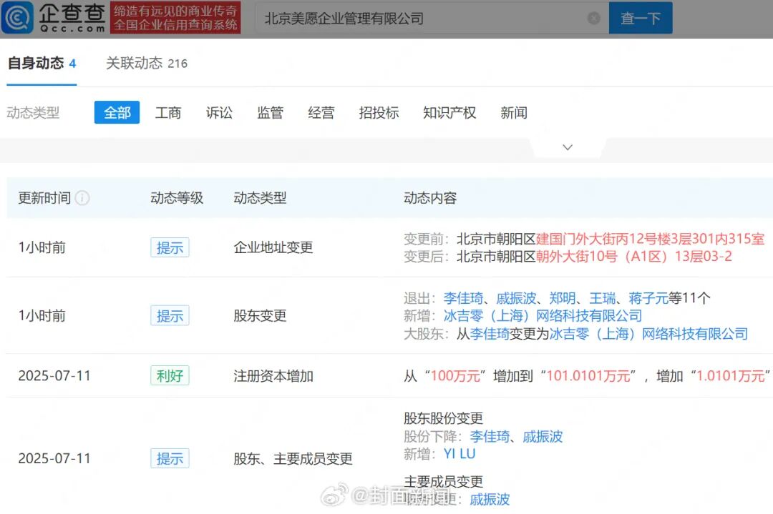Open 戚振波 link under 股份下降

pos(543,436)
